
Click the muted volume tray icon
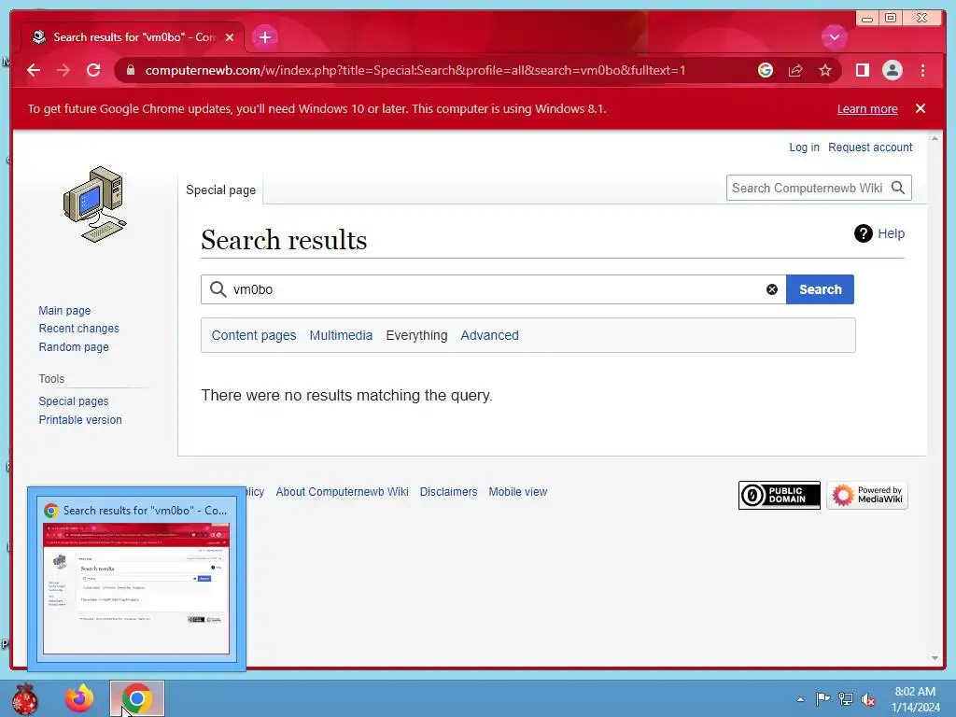coord(868,699)
